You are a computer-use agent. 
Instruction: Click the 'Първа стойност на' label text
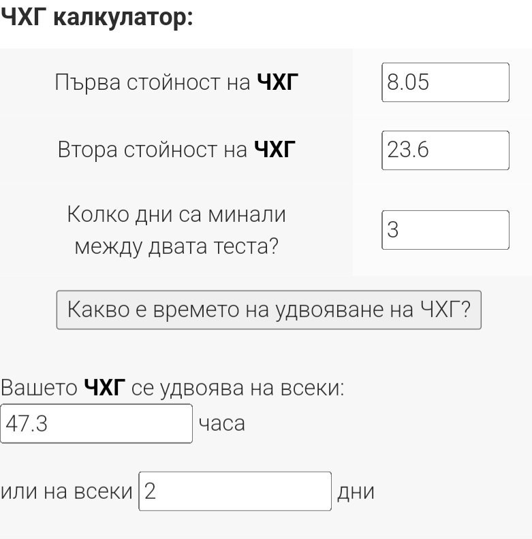(153, 83)
